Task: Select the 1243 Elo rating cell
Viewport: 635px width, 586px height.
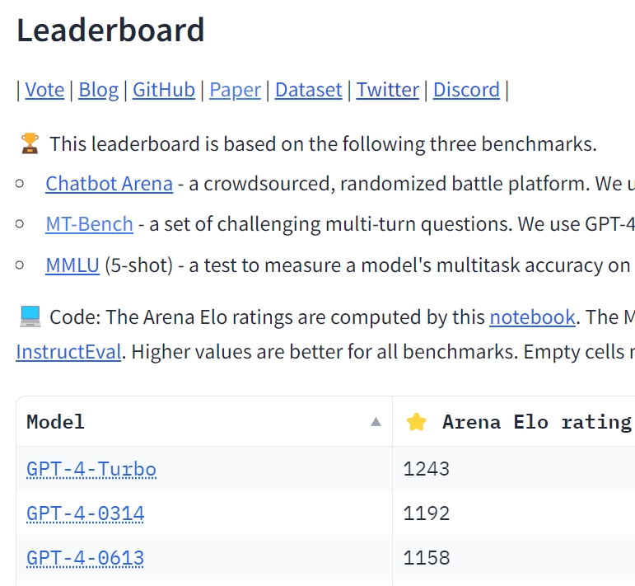Action: (513, 469)
